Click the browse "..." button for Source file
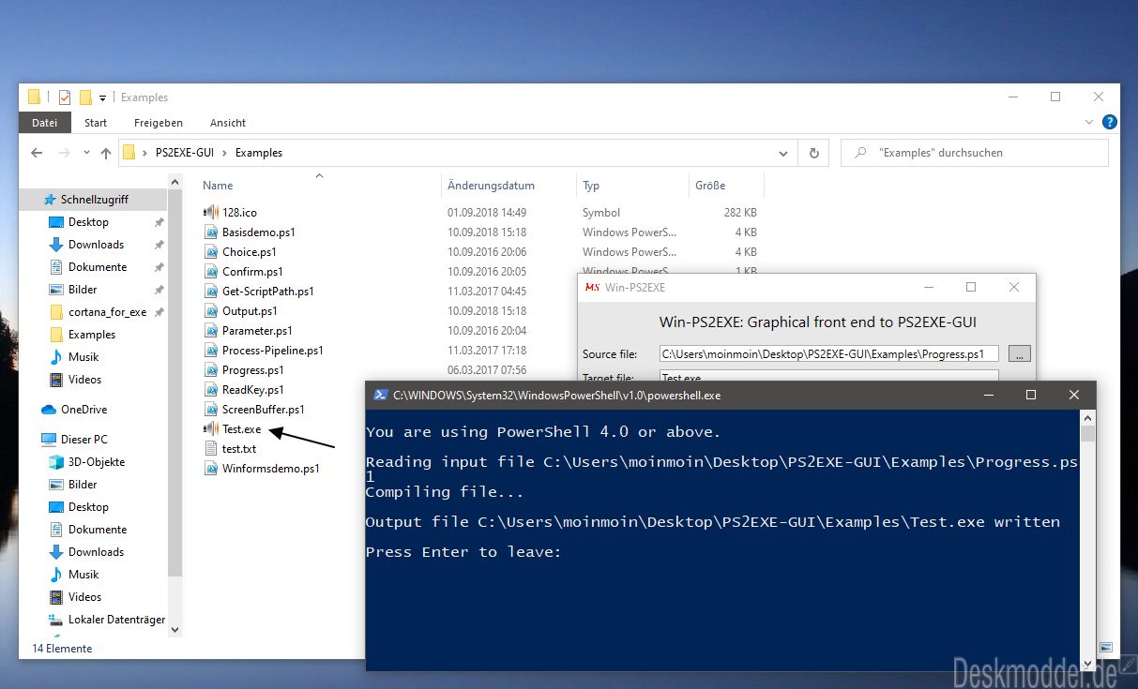The image size is (1138, 689). click(x=1020, y=353)
